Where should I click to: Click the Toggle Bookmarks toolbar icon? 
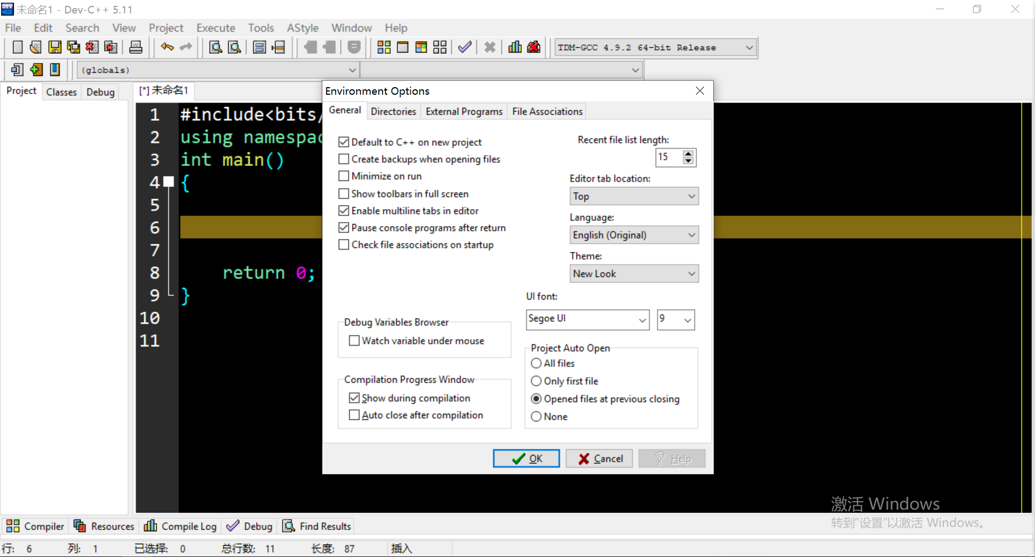pos(36,69)
